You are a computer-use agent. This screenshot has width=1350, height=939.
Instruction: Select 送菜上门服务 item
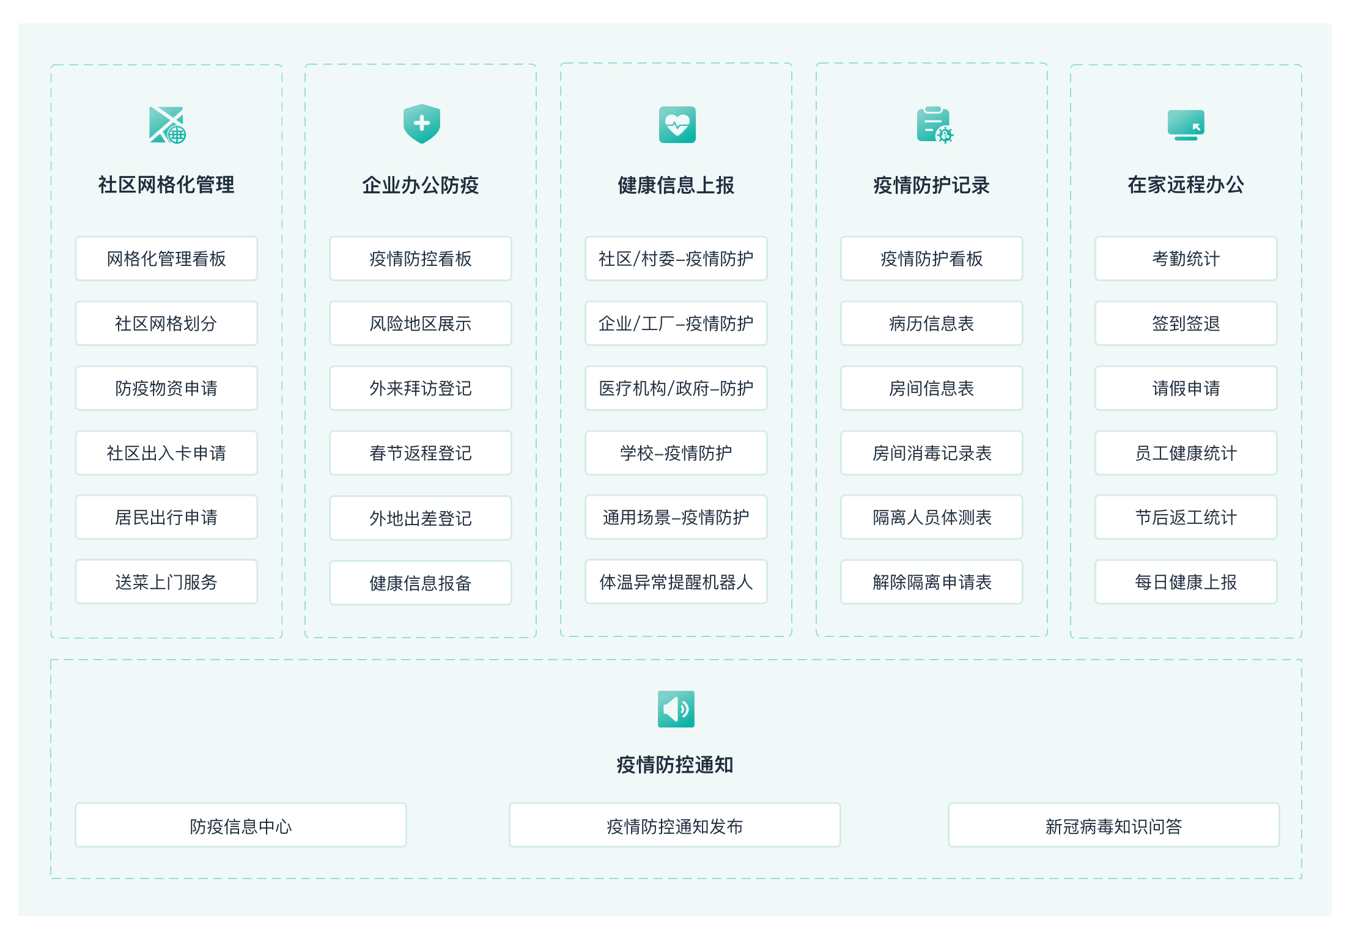click(166, 582)
